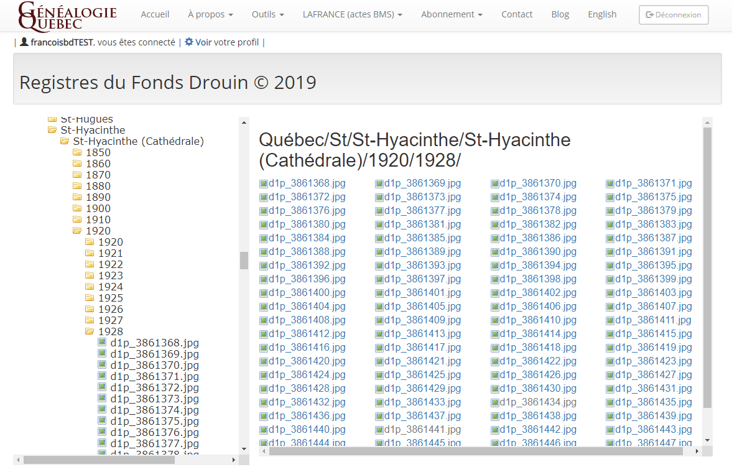This screenshot has height=472, width=732.
Task: Click folder icon next to 1910
Action: (x=78, y=220)
